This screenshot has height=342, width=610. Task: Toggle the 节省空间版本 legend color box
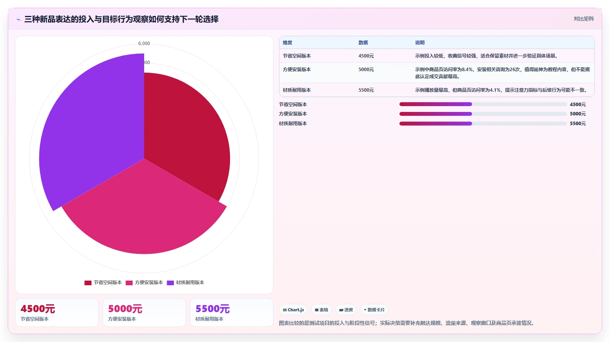88,283
